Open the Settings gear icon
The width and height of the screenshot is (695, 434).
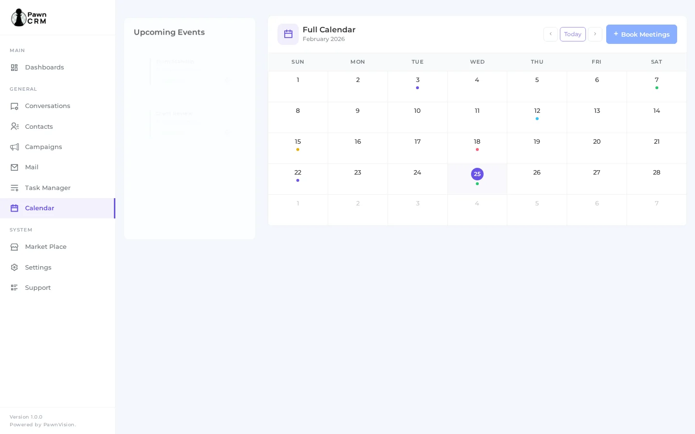(14, 268)
